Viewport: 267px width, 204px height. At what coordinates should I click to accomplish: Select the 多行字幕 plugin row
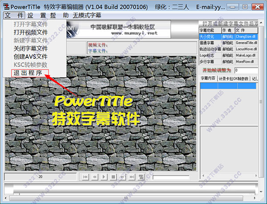click(x=228, y=62)
